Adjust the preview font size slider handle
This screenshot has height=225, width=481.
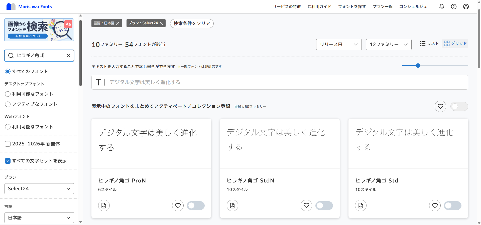pos(418,66)
